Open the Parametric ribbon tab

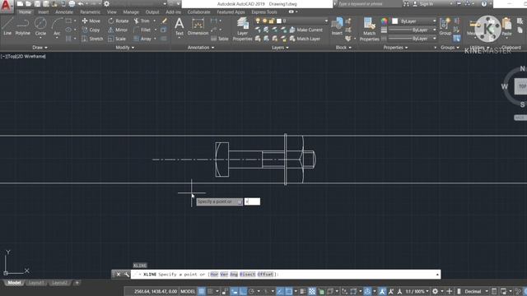(90, 12)
